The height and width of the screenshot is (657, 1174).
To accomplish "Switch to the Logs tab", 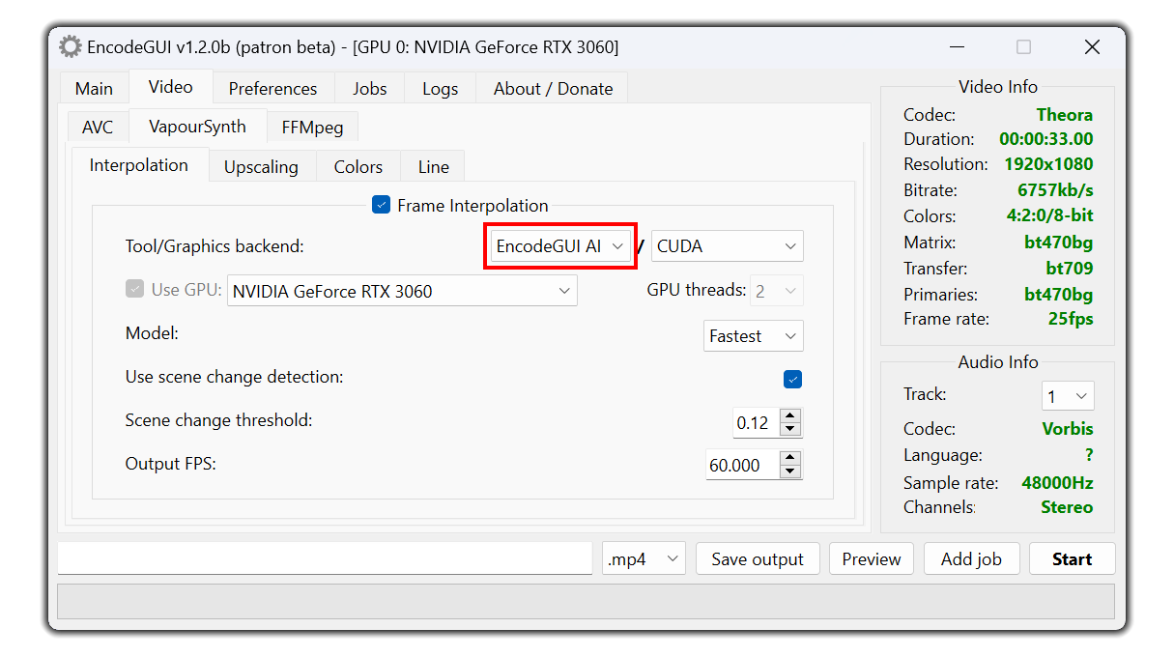I will click(440, 88).
